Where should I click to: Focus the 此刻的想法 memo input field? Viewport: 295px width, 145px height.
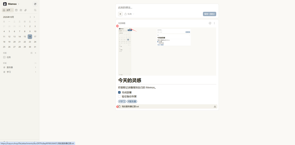click(167, 8)
